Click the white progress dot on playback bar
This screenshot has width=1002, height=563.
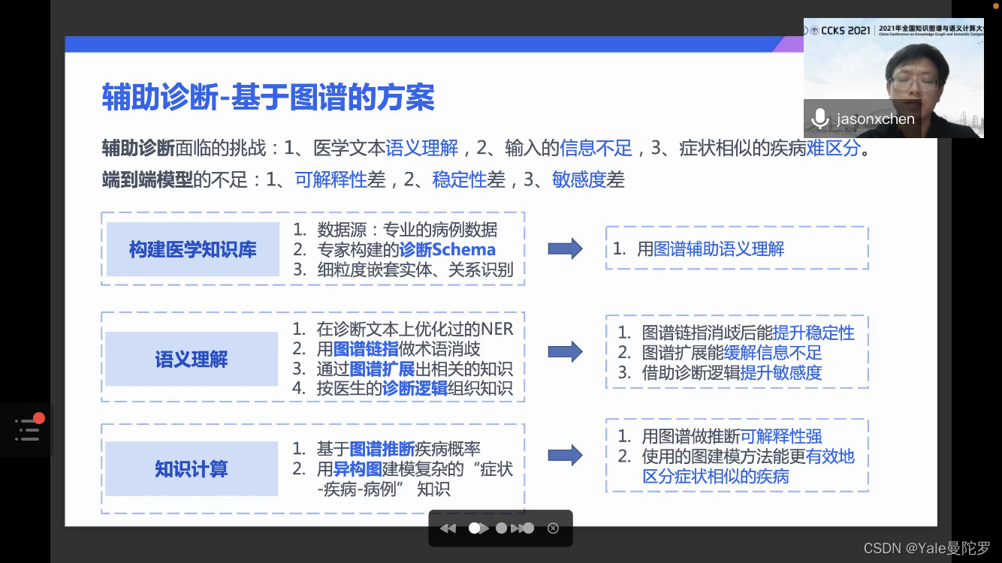click(x=475, y=528)
